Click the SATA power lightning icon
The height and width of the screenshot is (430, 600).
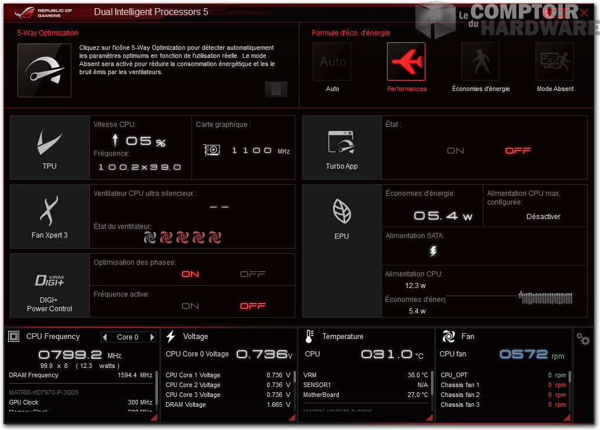click(x=433, y=251)
